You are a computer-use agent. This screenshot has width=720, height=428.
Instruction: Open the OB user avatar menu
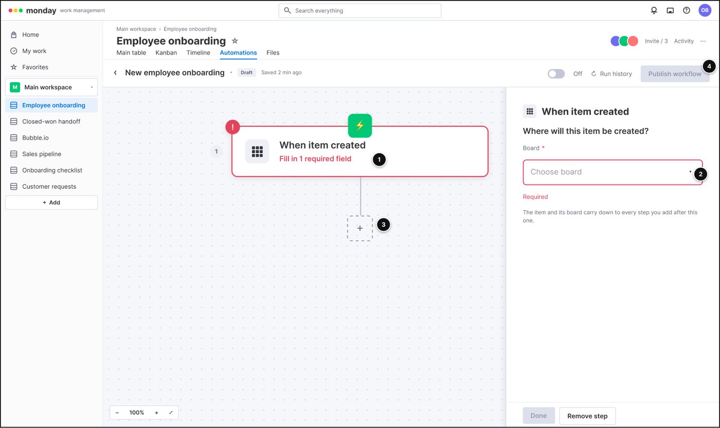705,10
